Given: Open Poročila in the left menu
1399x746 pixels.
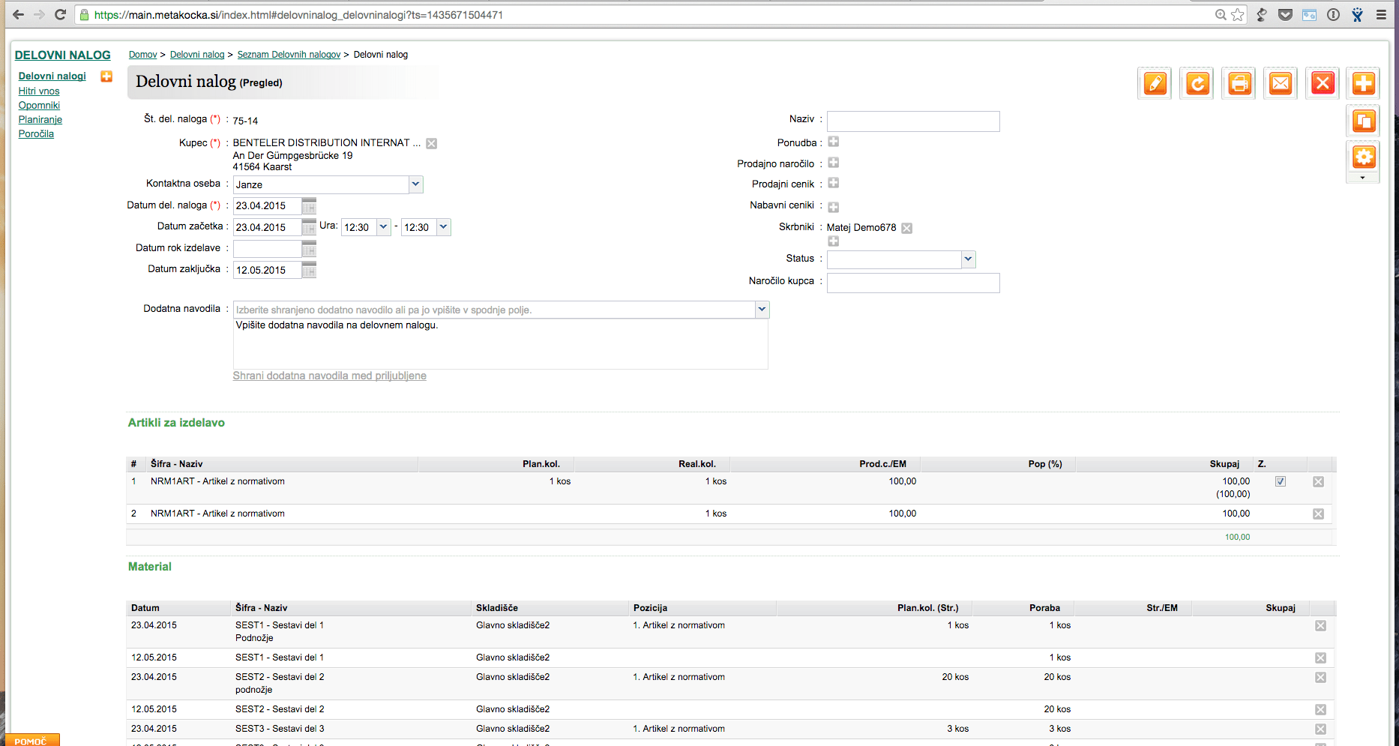Looking at the screenshot, I should point(36,134).
